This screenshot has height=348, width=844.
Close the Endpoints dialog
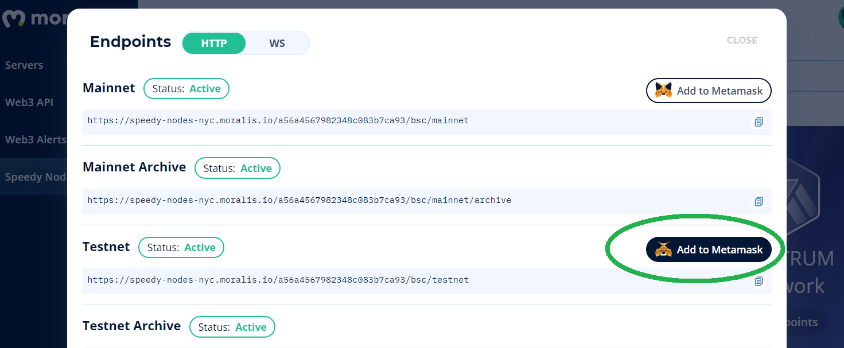[742, 40]
